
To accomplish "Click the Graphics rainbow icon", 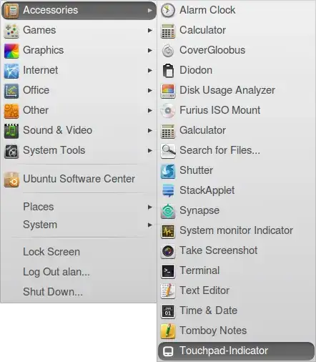I will [x=11, y=51].
